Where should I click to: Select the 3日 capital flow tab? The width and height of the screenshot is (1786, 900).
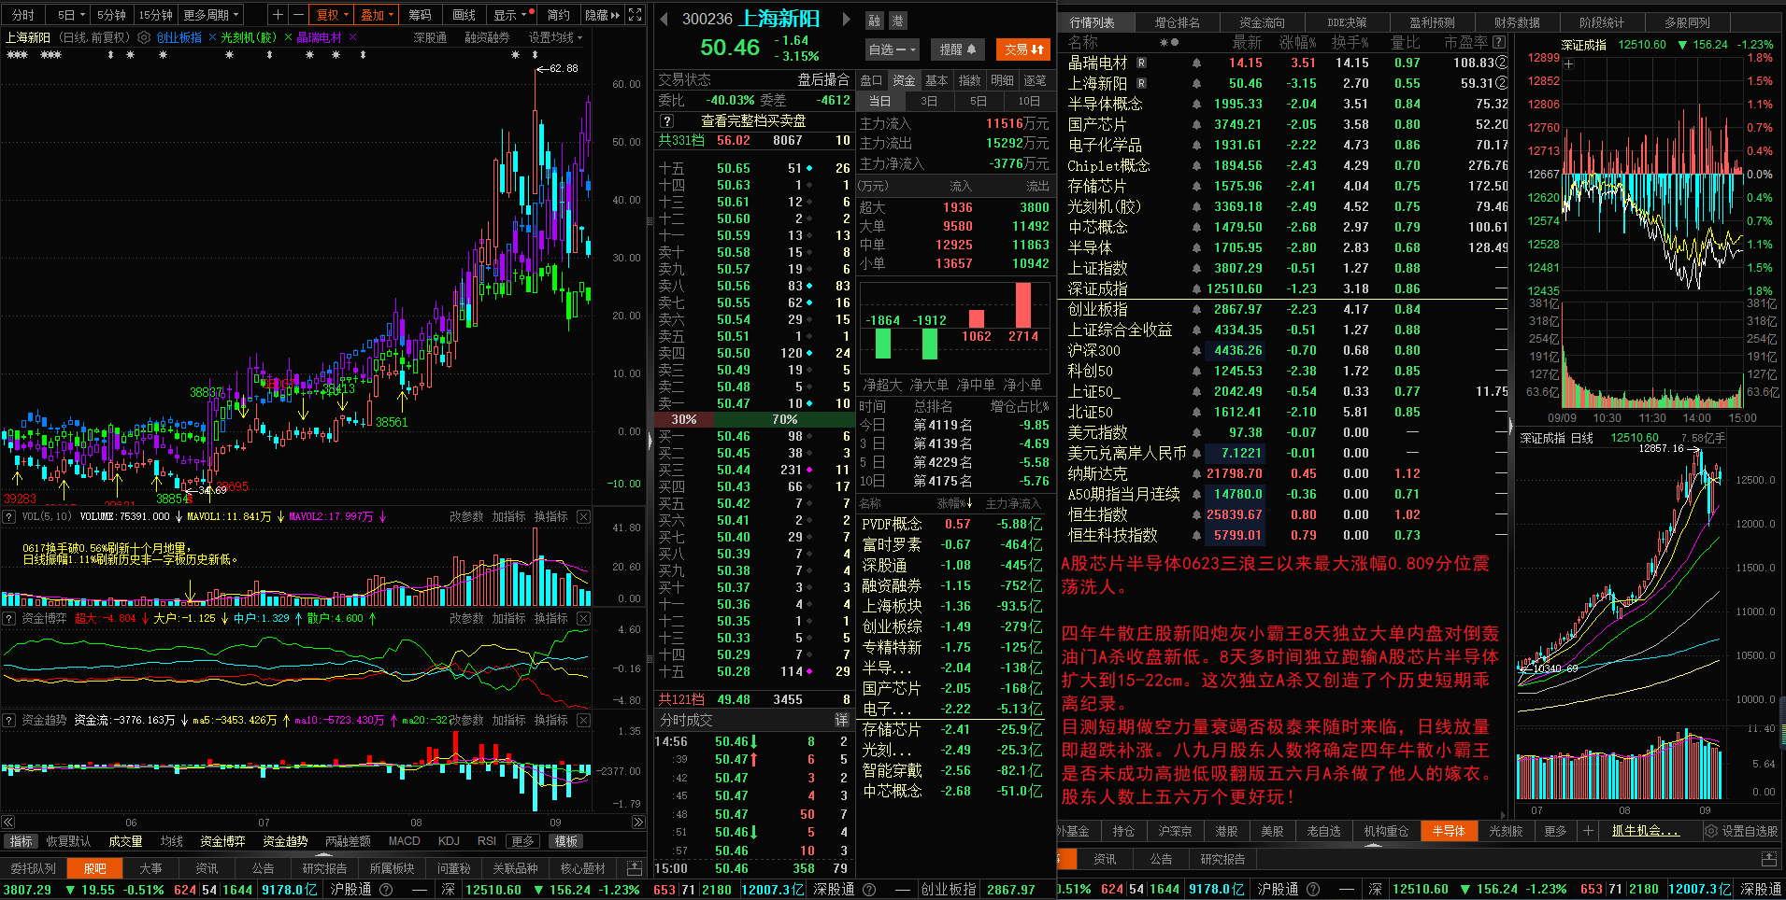coord(928,101)
